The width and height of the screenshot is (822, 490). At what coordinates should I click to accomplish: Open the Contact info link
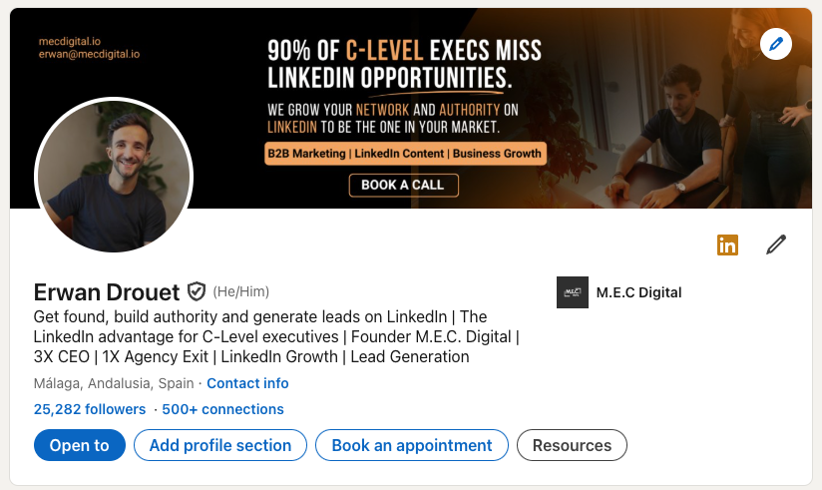tap(247, 383)
